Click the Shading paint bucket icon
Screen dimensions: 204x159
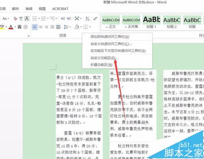tap(77, 27)
